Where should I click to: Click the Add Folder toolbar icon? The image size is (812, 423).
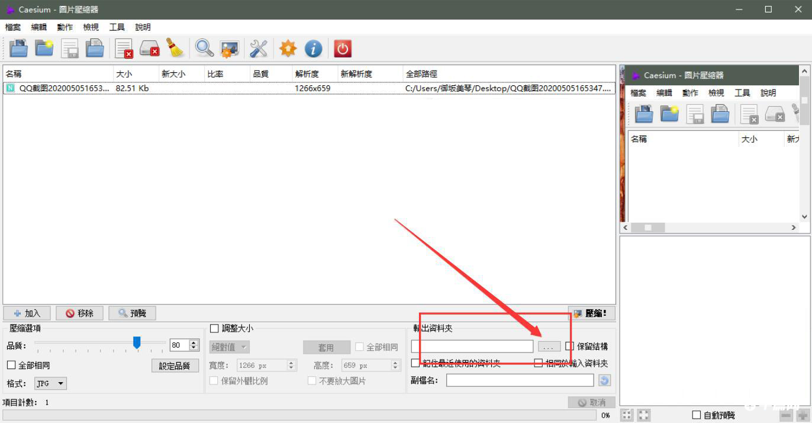pos(44,48)
